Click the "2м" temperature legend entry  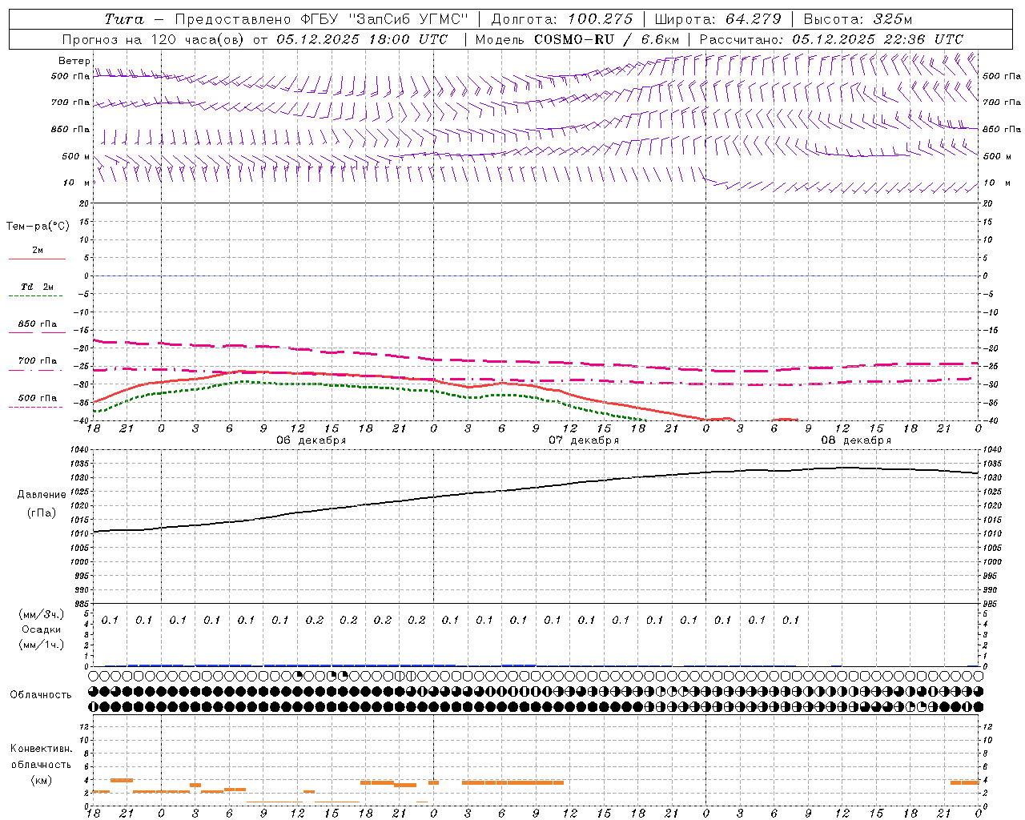38,251
